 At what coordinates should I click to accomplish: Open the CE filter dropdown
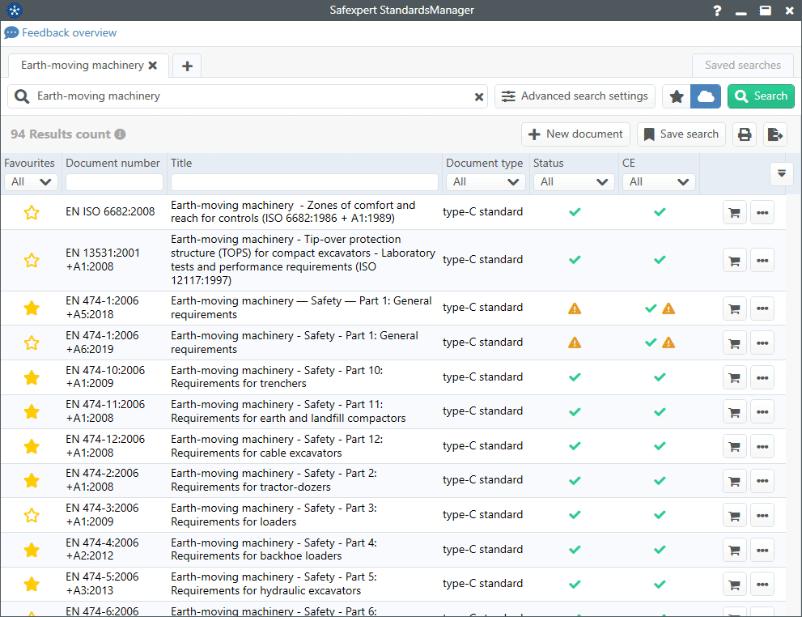pyautogui.click(x=659, y=182)
